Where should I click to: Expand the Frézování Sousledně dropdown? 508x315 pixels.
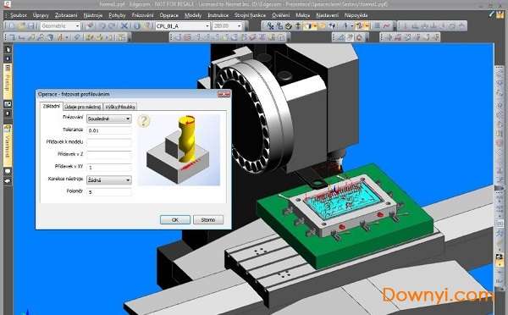109,119
